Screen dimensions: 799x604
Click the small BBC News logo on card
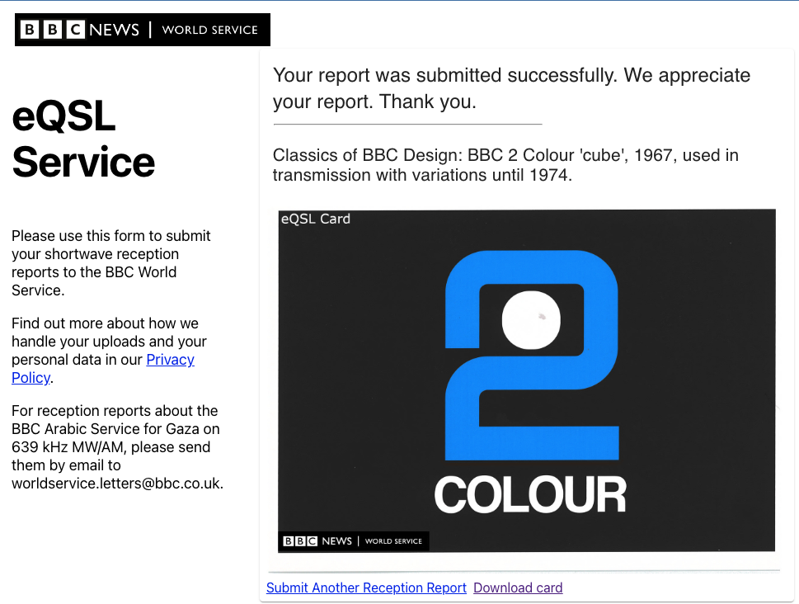click(353, 541)
